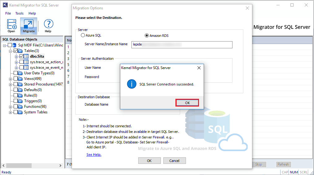This screenshot has height=175, width=314.
Task: Click the blue information icon in the message box
Action: pyautogui.click(x=131, y=84)
